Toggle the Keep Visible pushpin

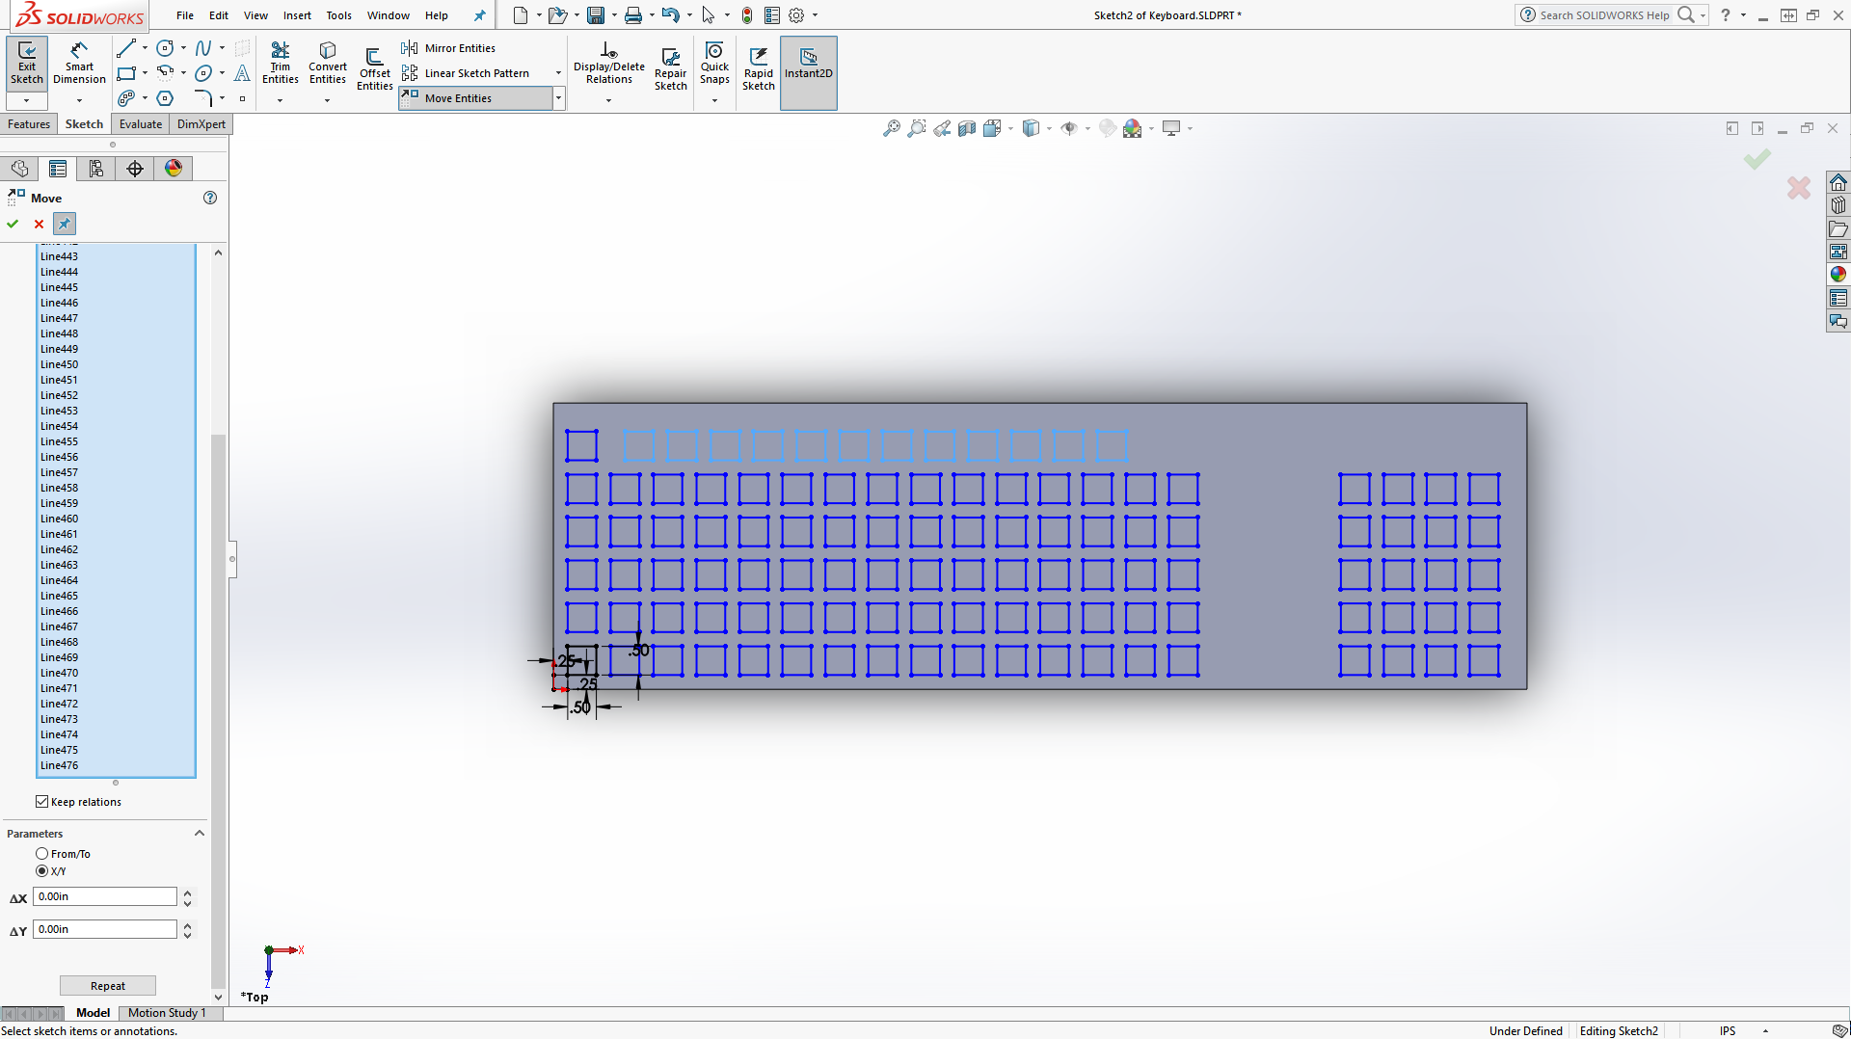click(x=64, y=224)
